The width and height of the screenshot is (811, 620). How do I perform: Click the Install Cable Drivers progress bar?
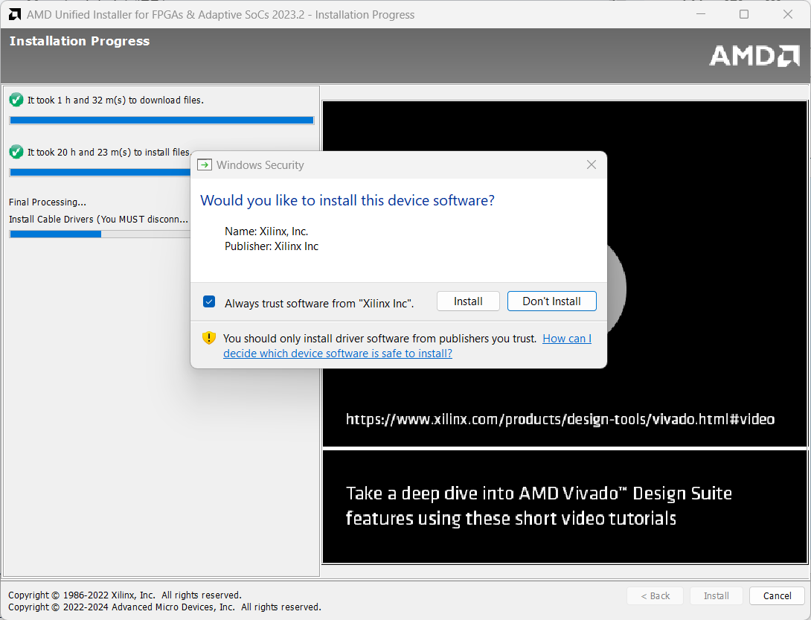click(100, 234)
